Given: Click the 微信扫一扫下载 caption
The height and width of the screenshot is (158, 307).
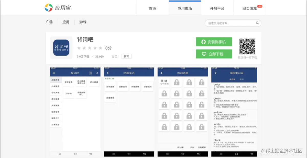Looking at the screenshot, I should (x=247, y=57).
